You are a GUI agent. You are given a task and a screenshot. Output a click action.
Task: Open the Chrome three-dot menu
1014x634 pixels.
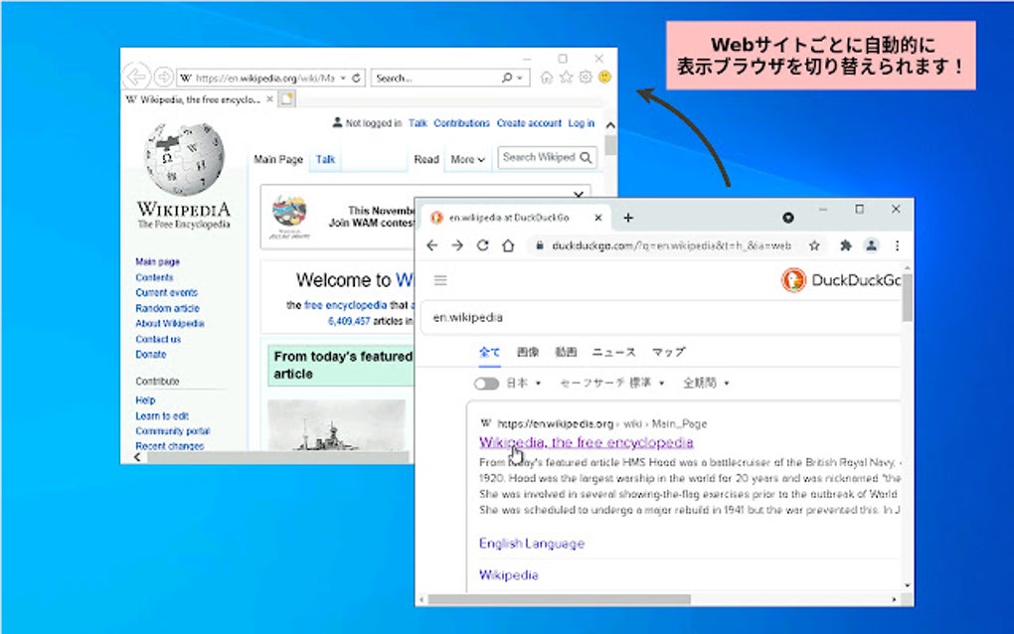pos(897,245)
